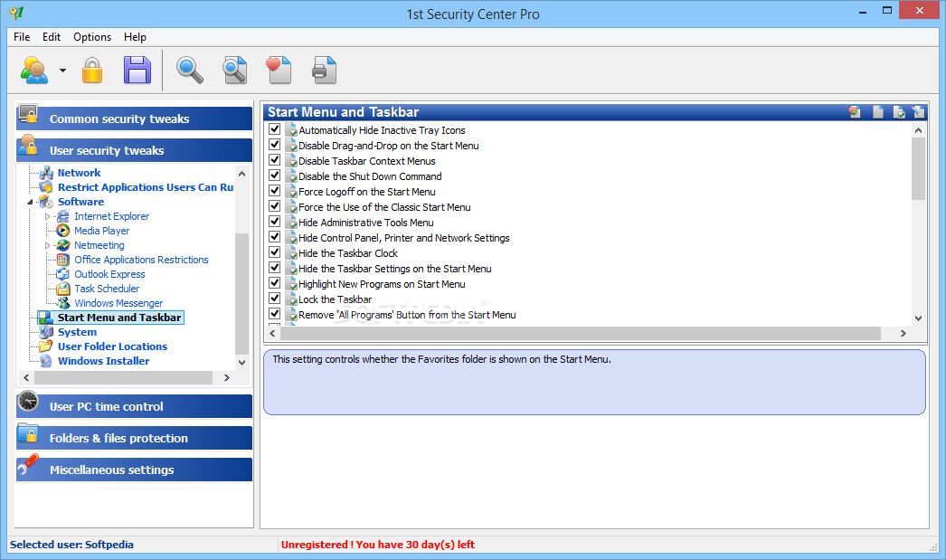
Task: Expand the Internet Explorer node
Action: click(48, 216)
